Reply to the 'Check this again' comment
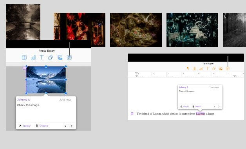246x149 pixels. point(184,106)
